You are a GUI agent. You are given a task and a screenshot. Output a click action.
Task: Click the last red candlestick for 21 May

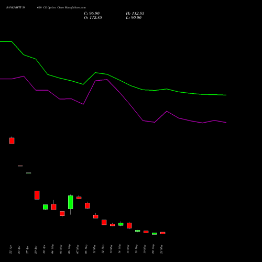[163, 233]
